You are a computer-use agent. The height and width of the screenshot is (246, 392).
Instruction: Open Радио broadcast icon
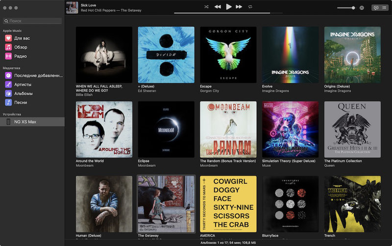pyautogui.click(x=8, y=56)
